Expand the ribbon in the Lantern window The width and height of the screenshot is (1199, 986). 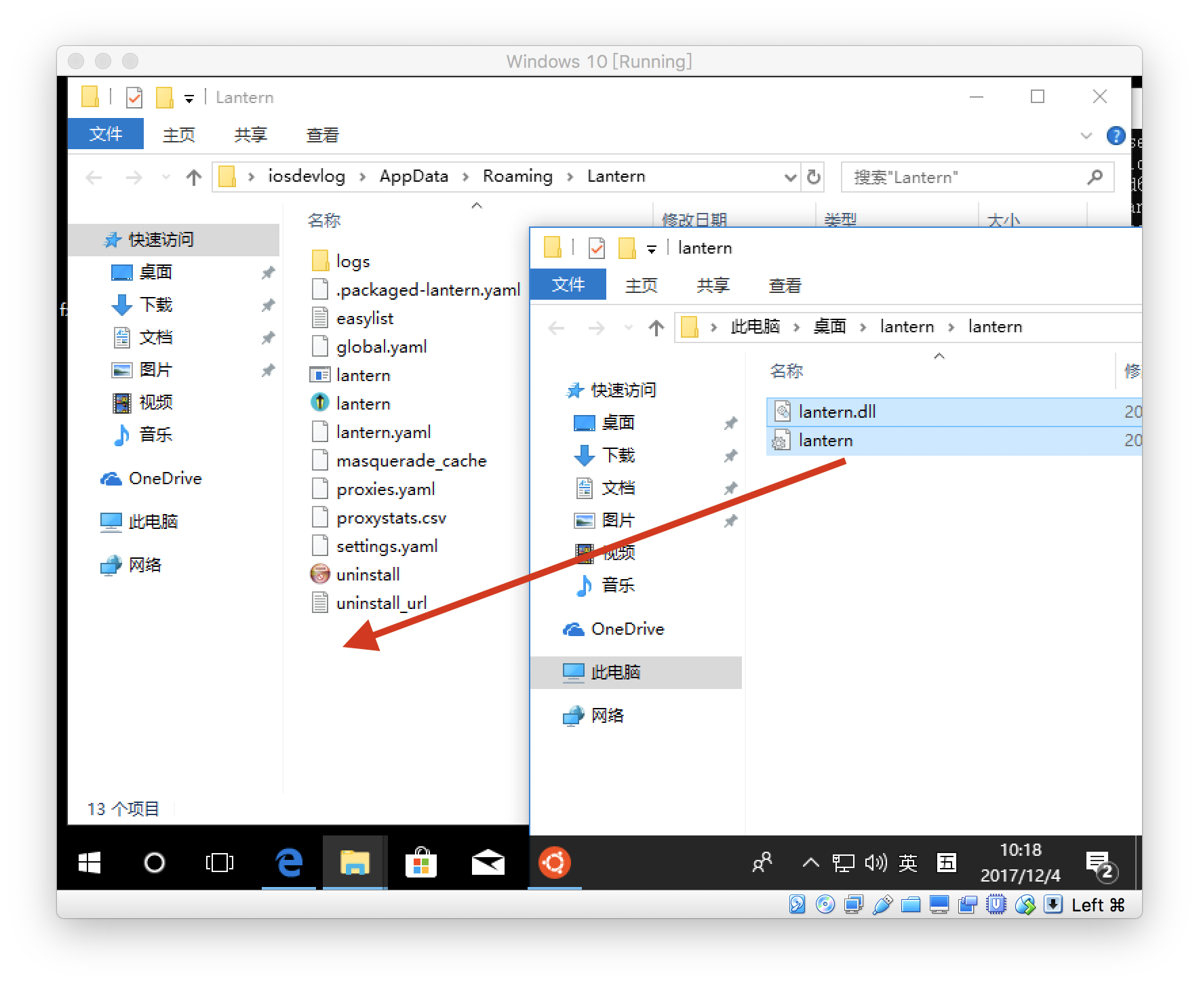click(1086, 136)
